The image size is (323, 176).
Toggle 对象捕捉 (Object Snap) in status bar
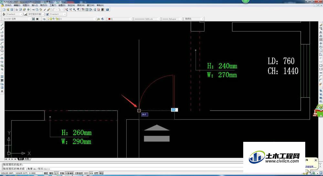69,173
